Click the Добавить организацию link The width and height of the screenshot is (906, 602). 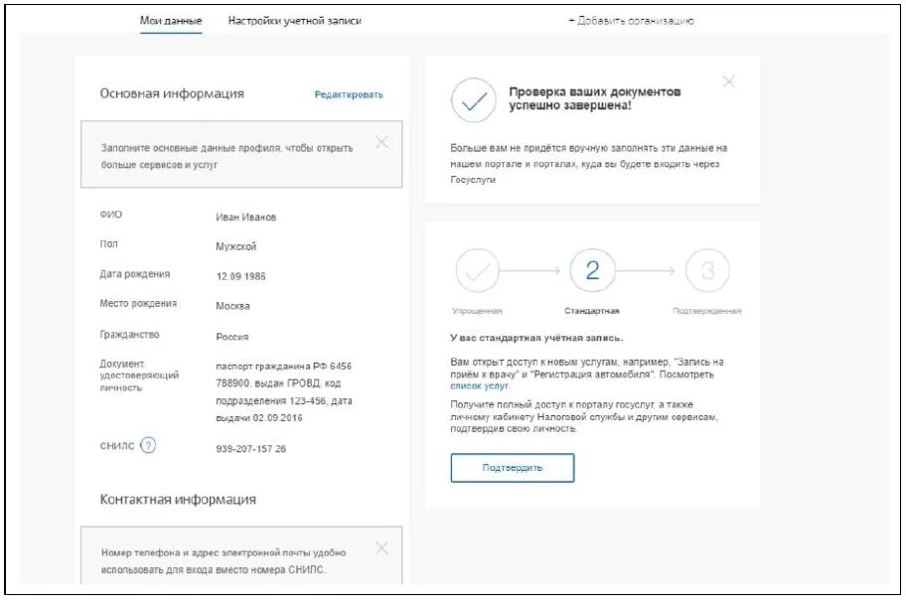coord(631,21)
